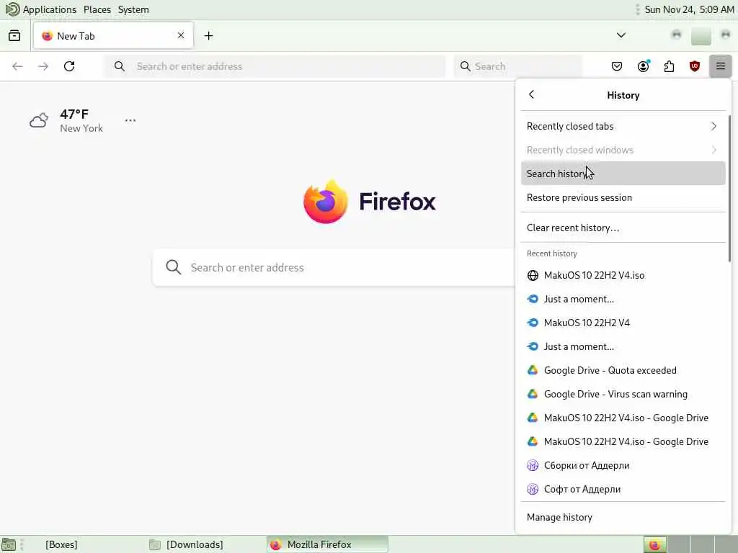738x553 pixels.
Task: Open the list all tabs dropdown
Action: pos(621,35)
